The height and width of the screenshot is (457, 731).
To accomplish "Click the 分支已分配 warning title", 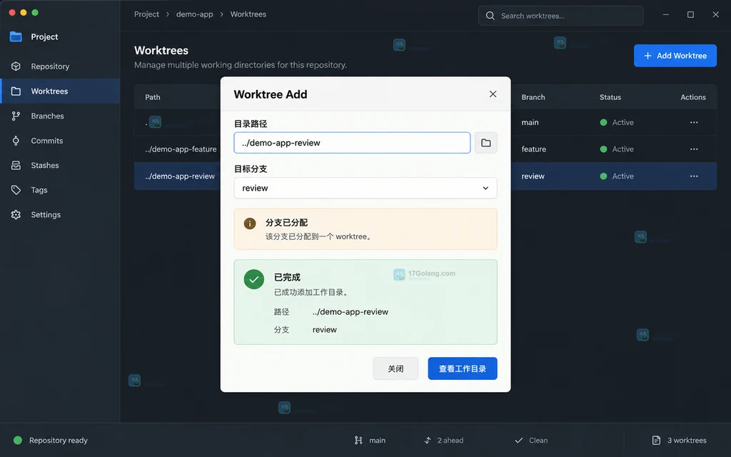I will 287,223.
